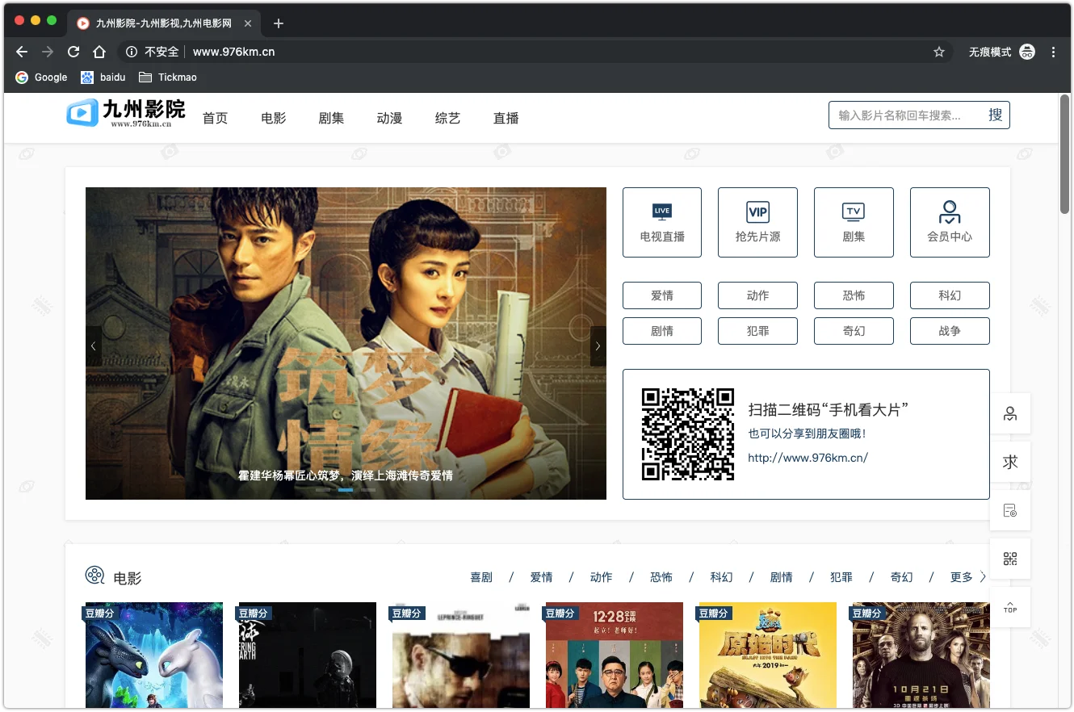Filter movies by 喜剧 link
Viewport: 1074px width, 712px height.
coord(481,577)
